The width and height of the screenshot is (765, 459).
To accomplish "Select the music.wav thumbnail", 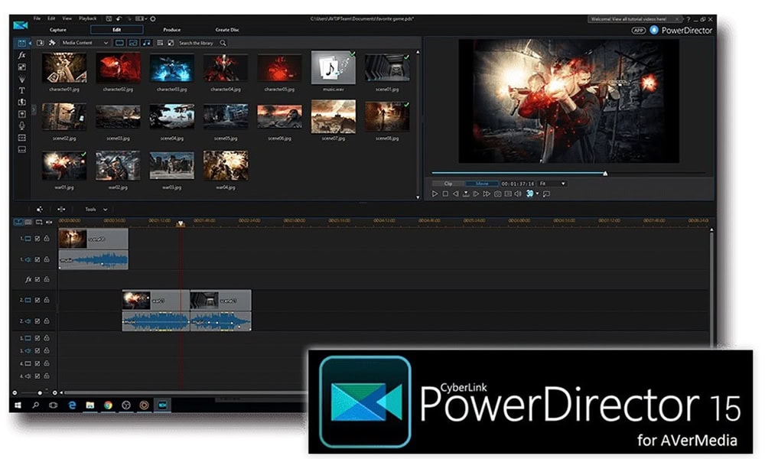I will click(x=334, y=68).
